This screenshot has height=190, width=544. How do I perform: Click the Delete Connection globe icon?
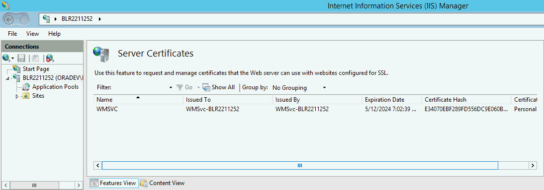(x=50, y=58)
